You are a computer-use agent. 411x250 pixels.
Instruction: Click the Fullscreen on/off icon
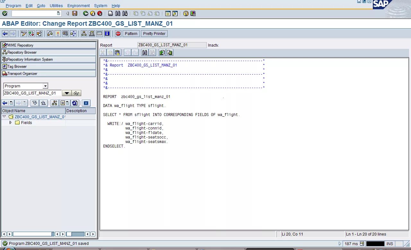tap(100, 33)
